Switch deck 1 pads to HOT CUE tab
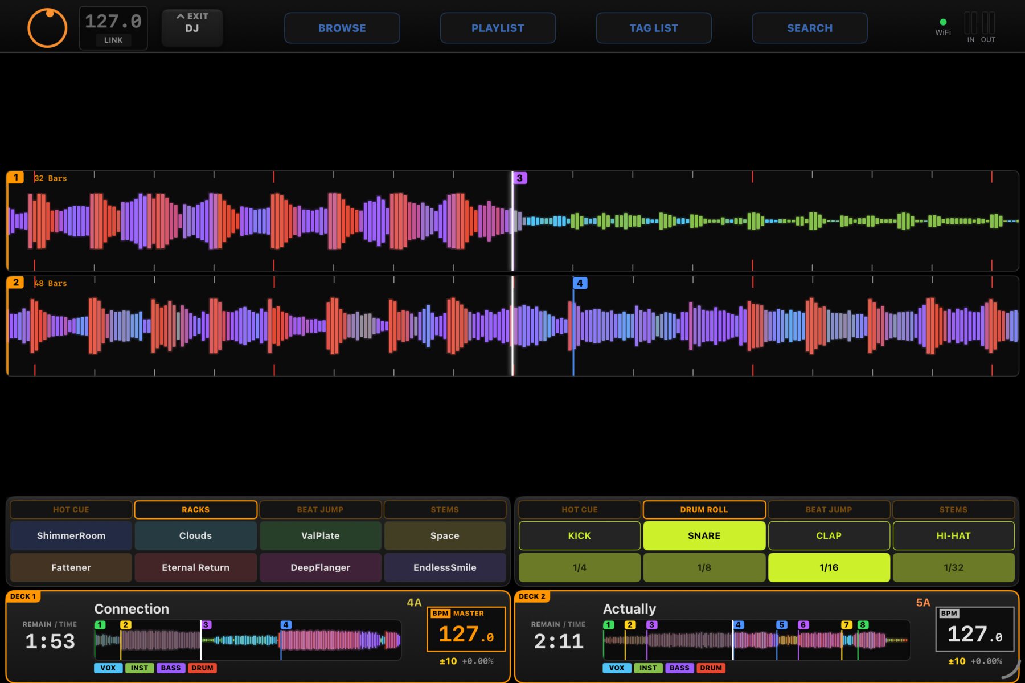The height and width of the screenshot is (683, 1025). (x=71, y=509)
